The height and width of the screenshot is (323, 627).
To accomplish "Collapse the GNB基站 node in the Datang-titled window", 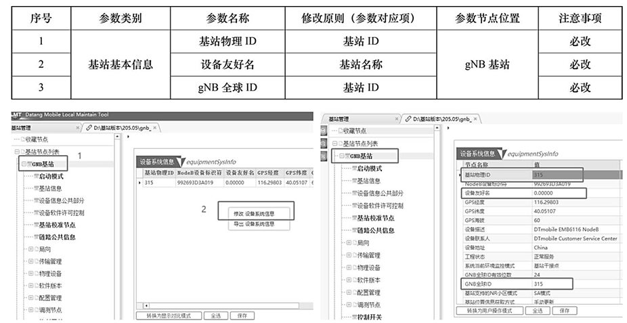I will pyautogui.click(x=24, y=164).
